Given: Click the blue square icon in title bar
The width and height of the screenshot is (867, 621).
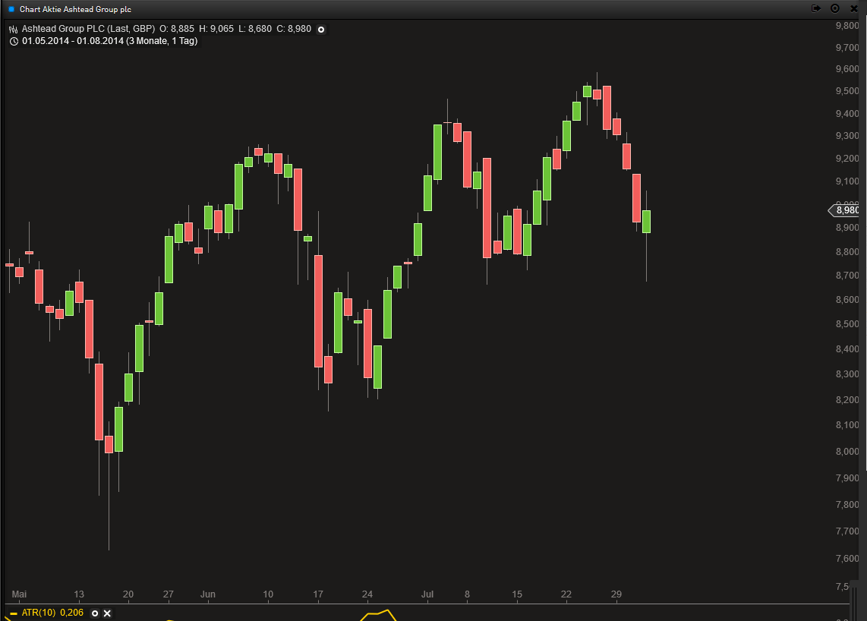Looking at the screenshot, I should [11, 9].
